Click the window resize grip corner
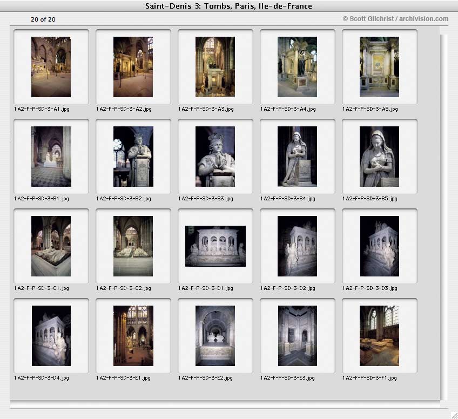Viewport: 458px width, 419px height. (454, 415)
